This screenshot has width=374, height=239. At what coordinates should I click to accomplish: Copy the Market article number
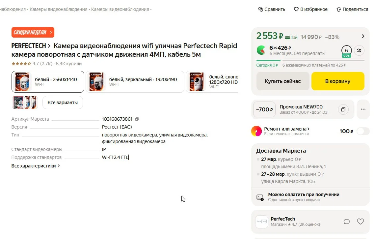tap(137, 119)
